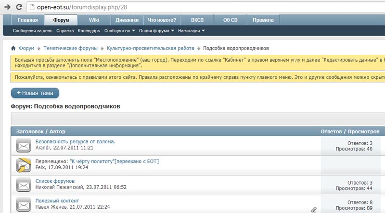
Task: Open the 'Полезный контент' thread
Action: (57, 200)
